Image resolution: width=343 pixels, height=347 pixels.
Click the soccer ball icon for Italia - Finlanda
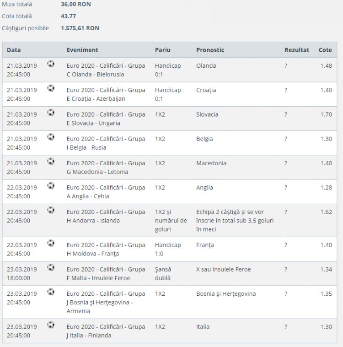51,325
